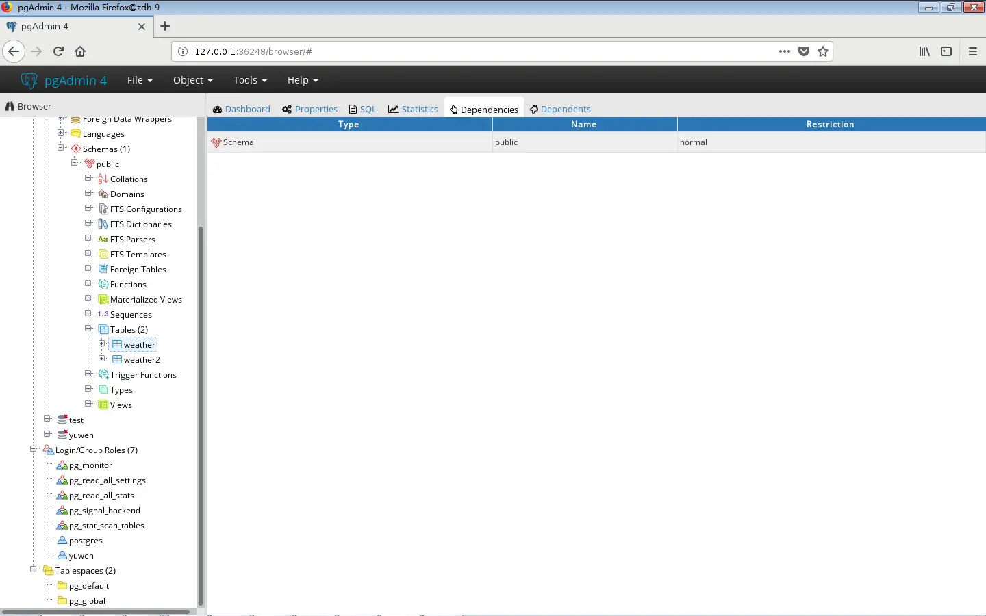This screenshot has height=616, width=986.
Task: Click the pg_monitor group role icon
Action: click(62, 465)
